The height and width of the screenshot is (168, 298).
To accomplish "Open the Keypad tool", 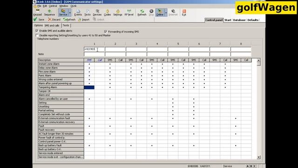I will tap(38, 13).
